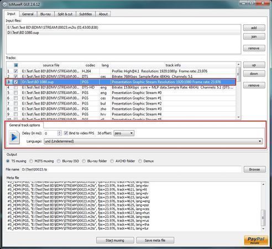
Task: Enable track 4 DTS-HD checkbox
Action: click(16, 87)
